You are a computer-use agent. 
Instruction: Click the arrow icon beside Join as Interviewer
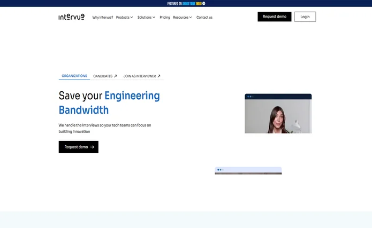tap(159, 76)
